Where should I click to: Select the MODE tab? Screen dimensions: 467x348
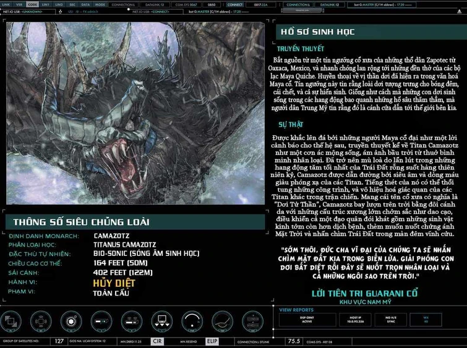[100, 4]
